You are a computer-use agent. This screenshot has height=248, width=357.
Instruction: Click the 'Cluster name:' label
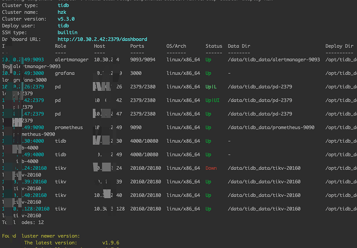[x=20, y=12]
